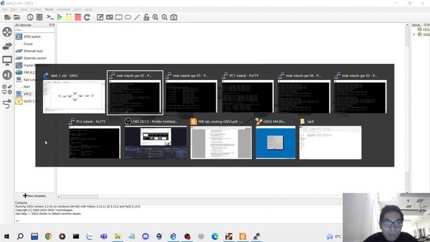430x242 pixels.
Task: Switch to lab8 folder window thumbnail
Action: (331, 139)
